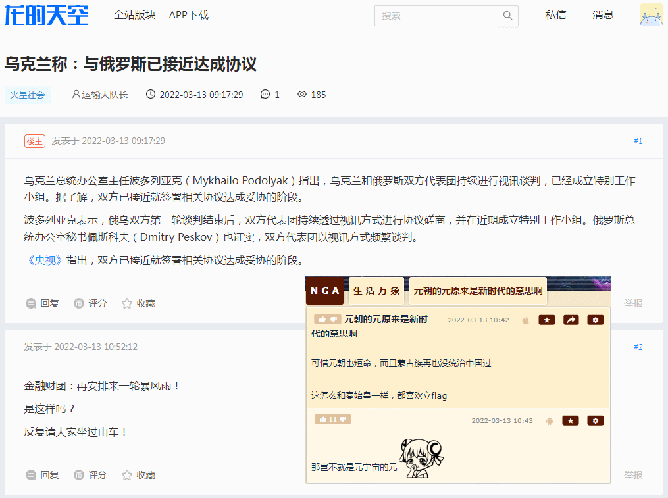Image resolution: width=668 pixels, height=498 pixels.
Task: Open 私信 private messages
Action: tap(555, 15)
